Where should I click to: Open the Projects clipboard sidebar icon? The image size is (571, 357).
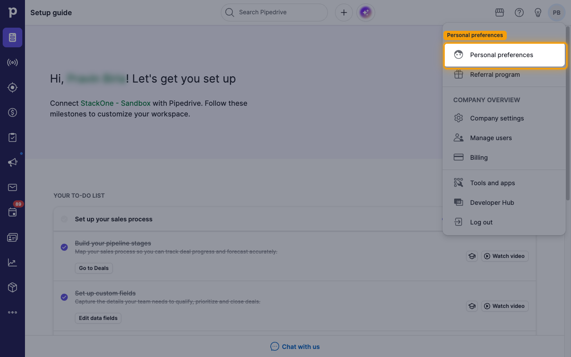point(12,137)
